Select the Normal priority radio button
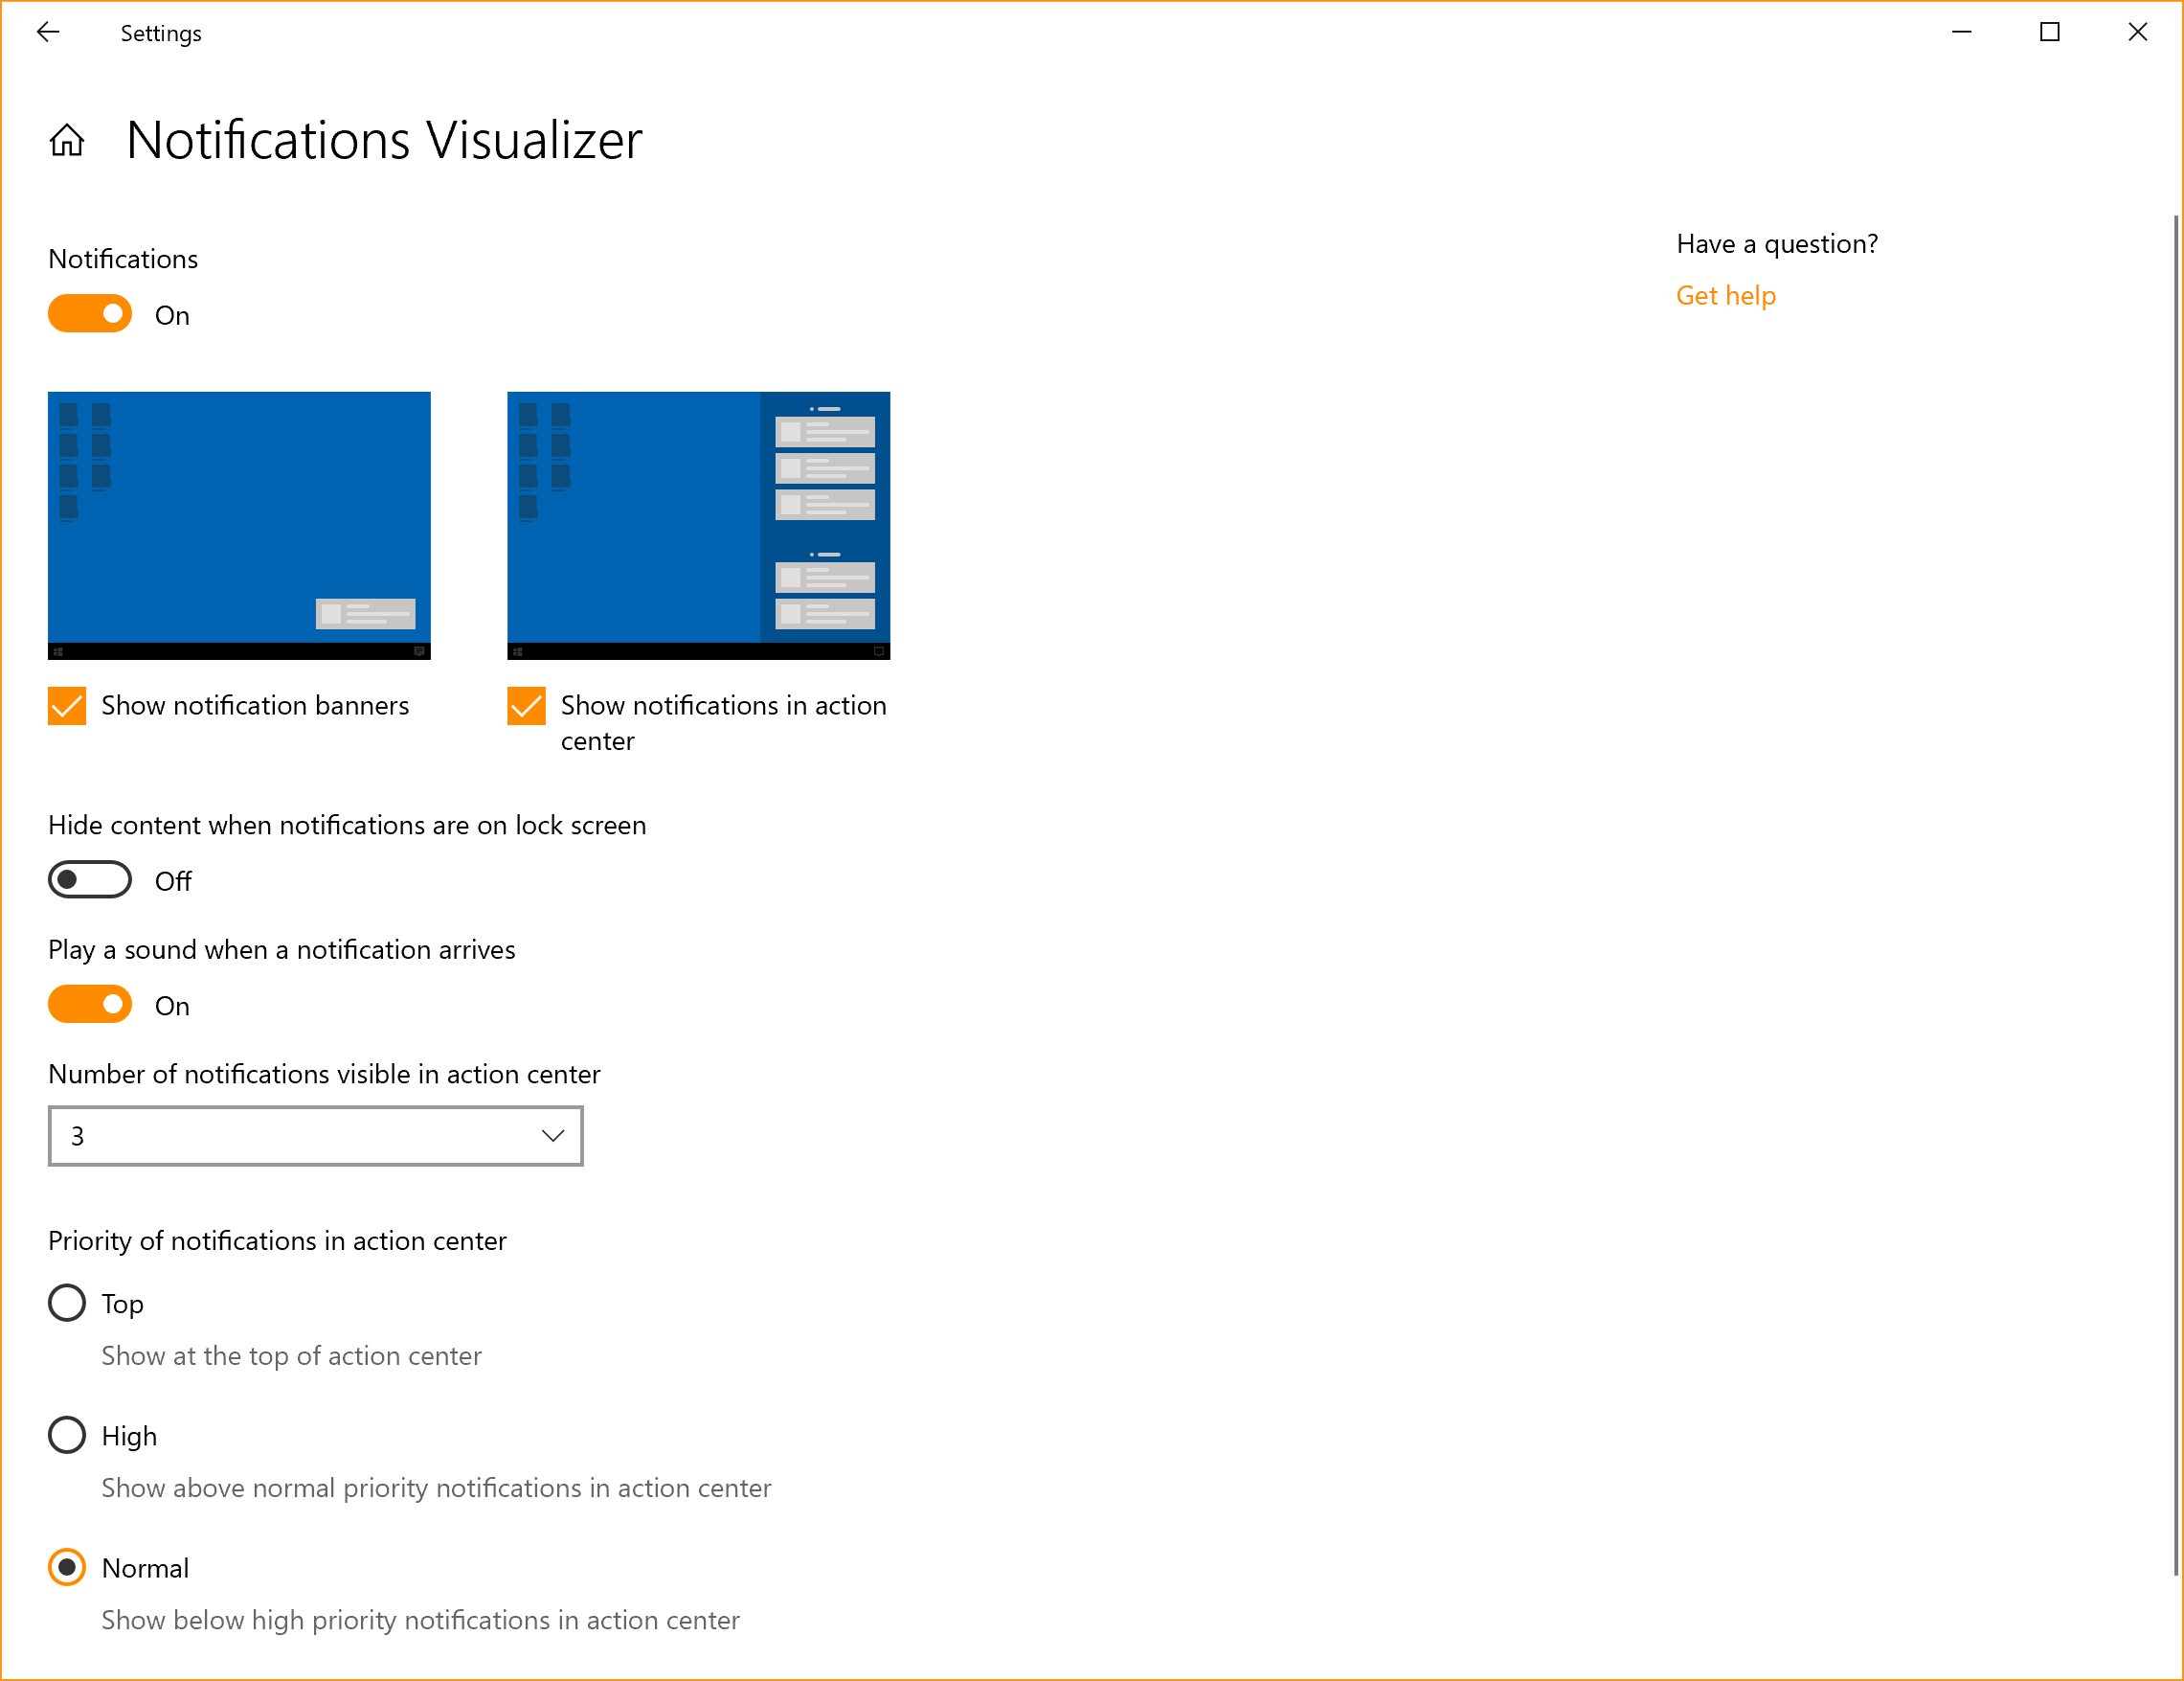Viewport: 2184px width, 1681px height. (67, 1564)
